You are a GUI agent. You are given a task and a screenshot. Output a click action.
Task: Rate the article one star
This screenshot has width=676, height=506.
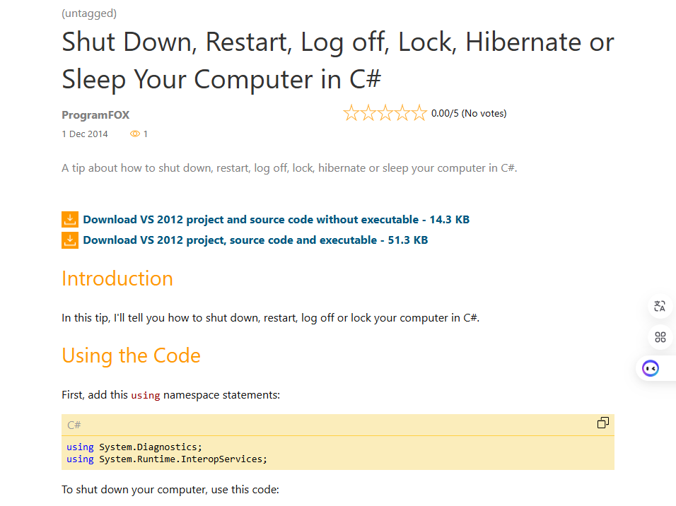pyautogui.click(x=351, y=113)
